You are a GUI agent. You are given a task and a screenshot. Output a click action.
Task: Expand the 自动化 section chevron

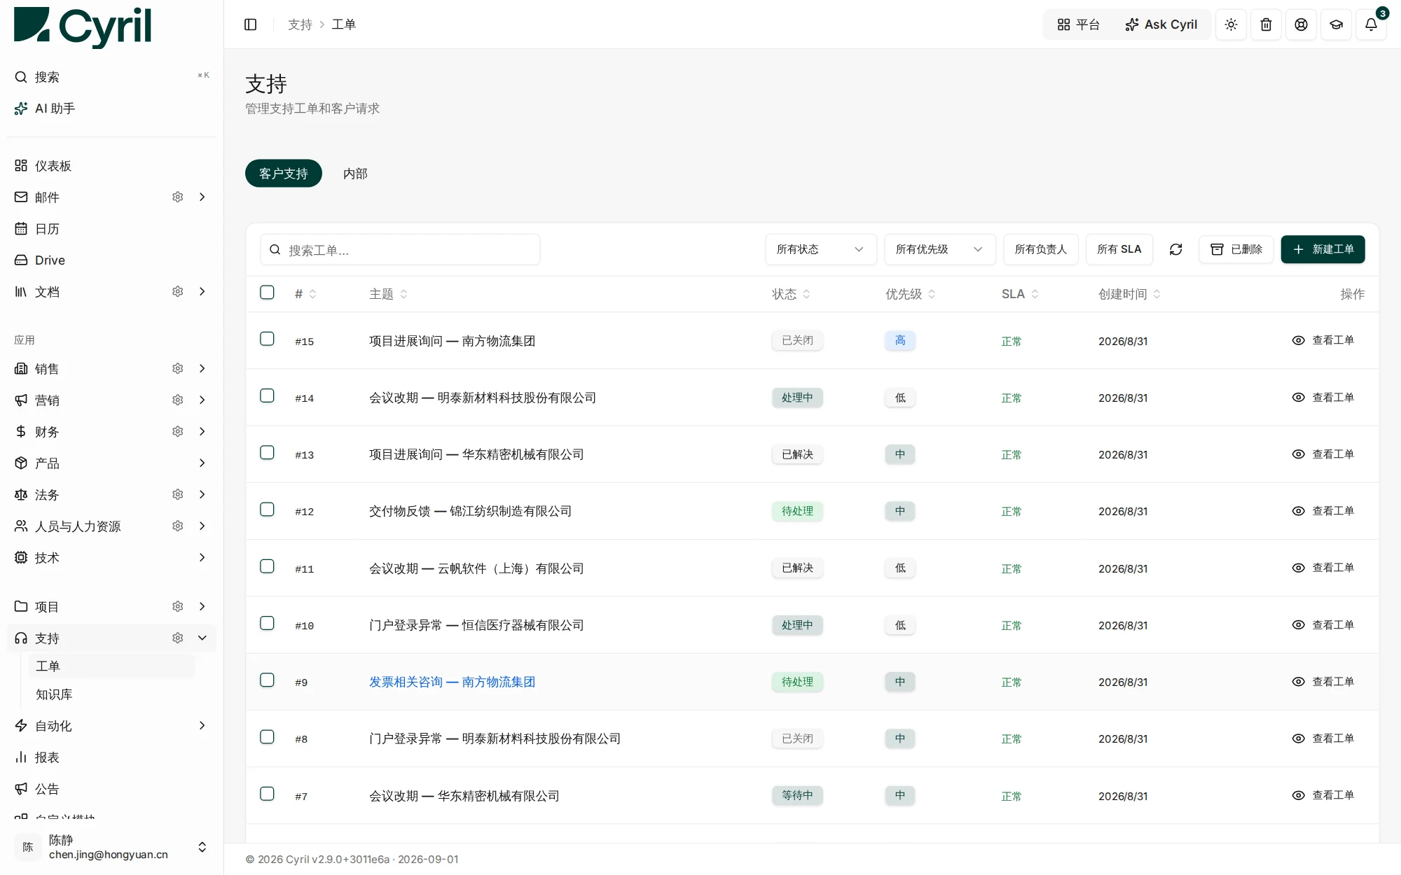pyautogui.click(x=202, y=725)
